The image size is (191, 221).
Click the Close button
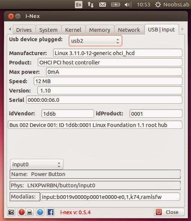tap(169, 212)
